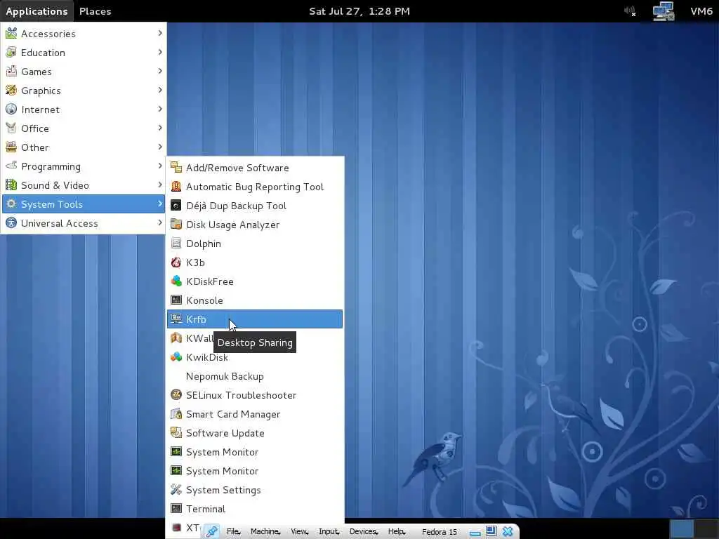Launch Terminal
The width and height of the screenshot is (719, 539).
[255, 509]
